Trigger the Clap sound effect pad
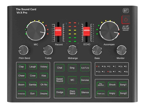 [21, 67]
